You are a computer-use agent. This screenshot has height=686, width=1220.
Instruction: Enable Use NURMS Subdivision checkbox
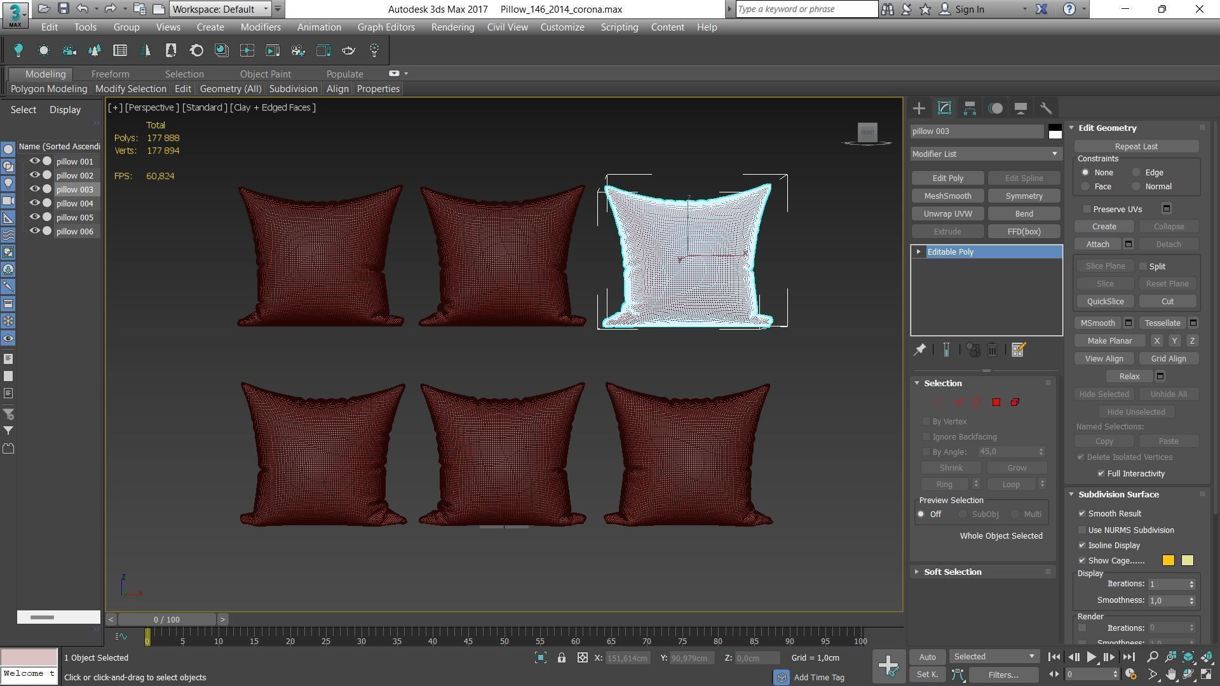1082,530
